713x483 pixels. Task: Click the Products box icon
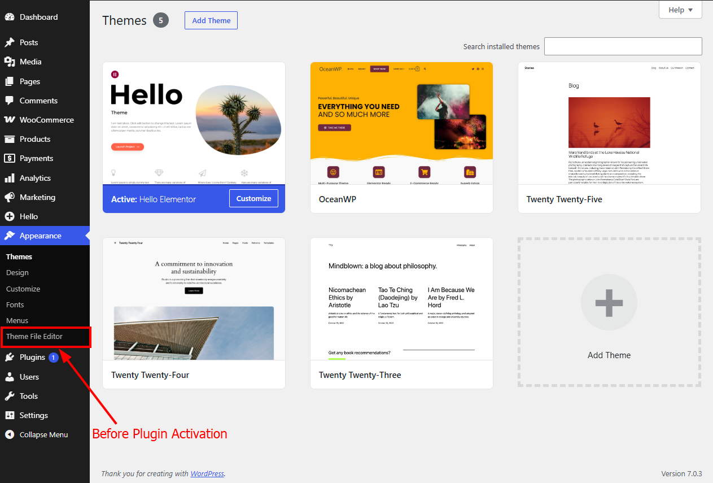pyautogui.click(x=10, y=139)
